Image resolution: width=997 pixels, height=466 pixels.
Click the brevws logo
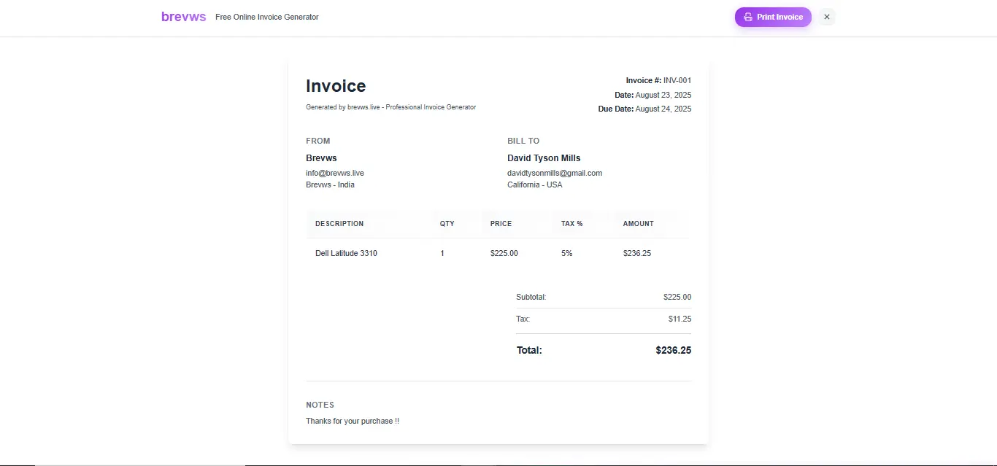click(183, 17)
